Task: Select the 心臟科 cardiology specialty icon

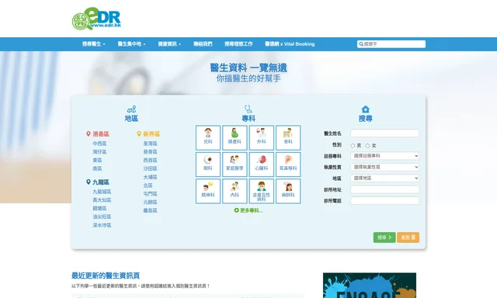Action: 262,165
